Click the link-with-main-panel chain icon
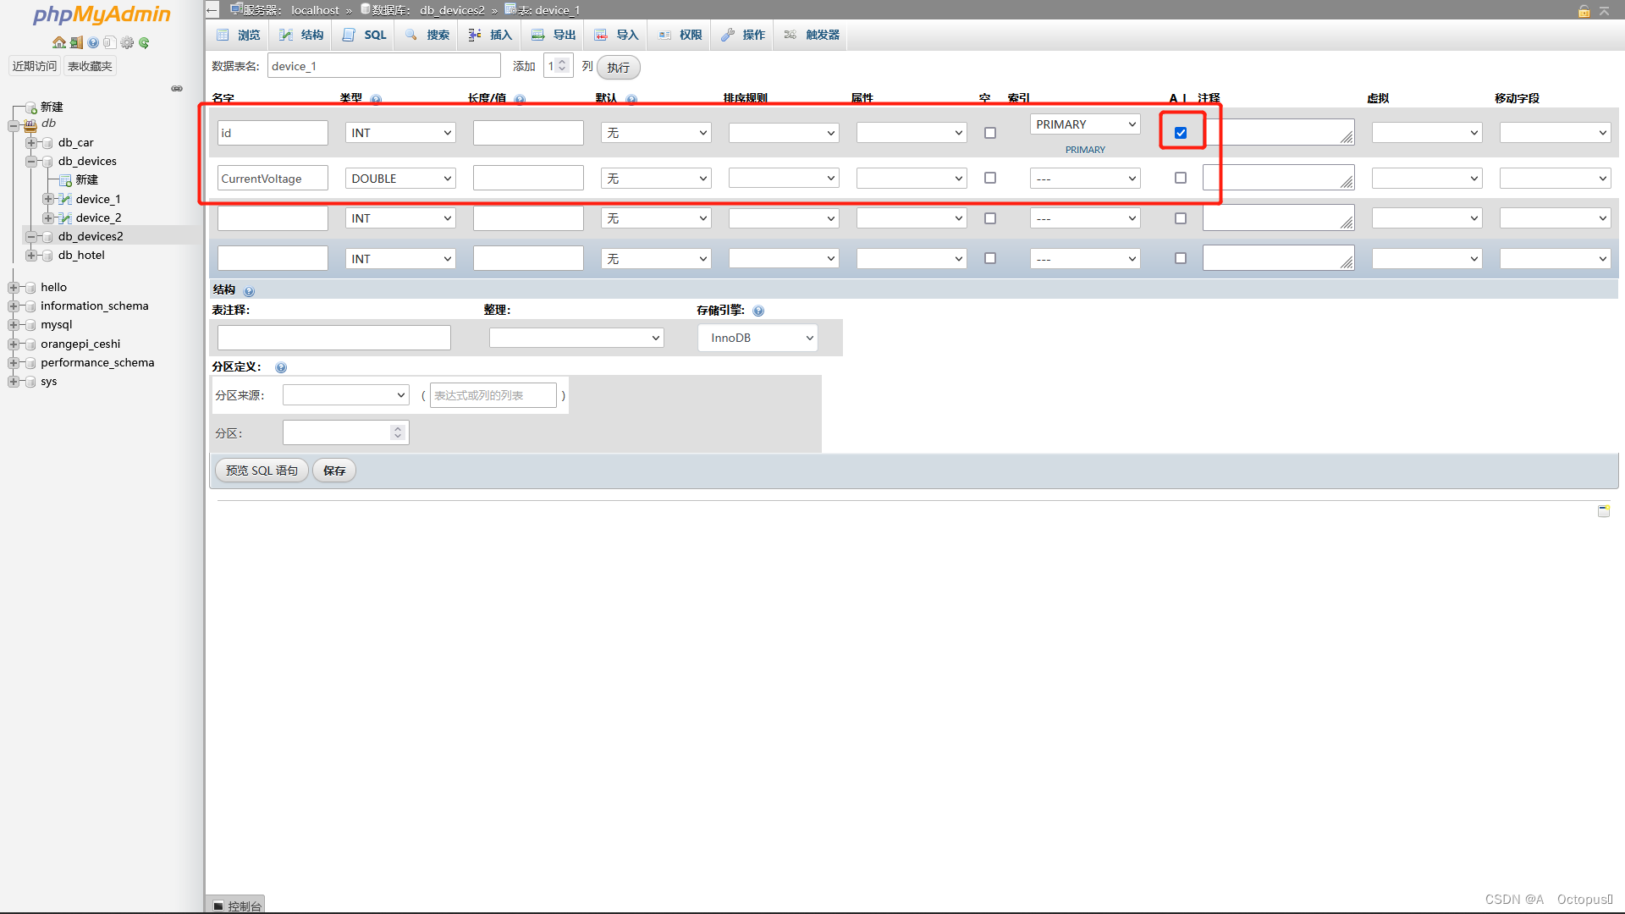 (x=177, y=88)
